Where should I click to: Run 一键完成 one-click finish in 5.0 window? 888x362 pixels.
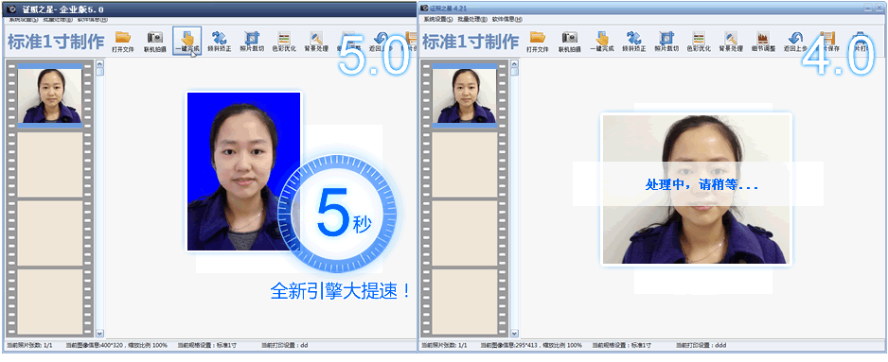tap(187, 42)
